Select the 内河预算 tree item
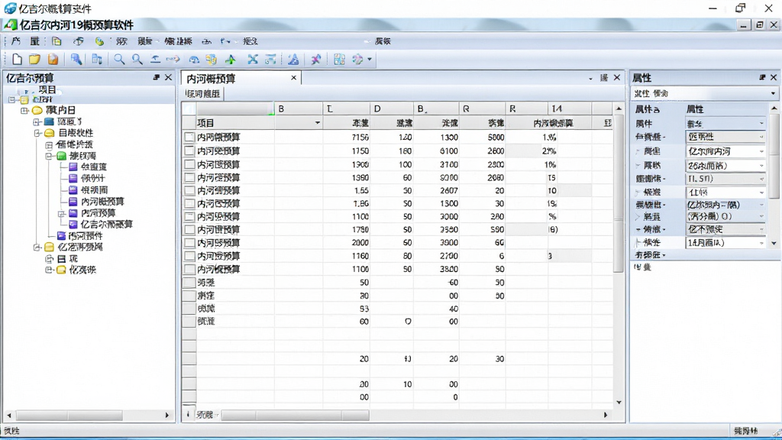The image size is (782, 440). pos(99,213)
